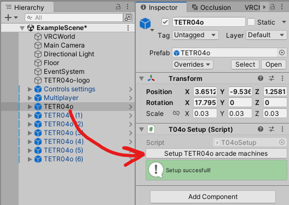Click the search-by-type icon beside Hierarchy search
This screenshot has height=205, width=289.
(128, 18)
